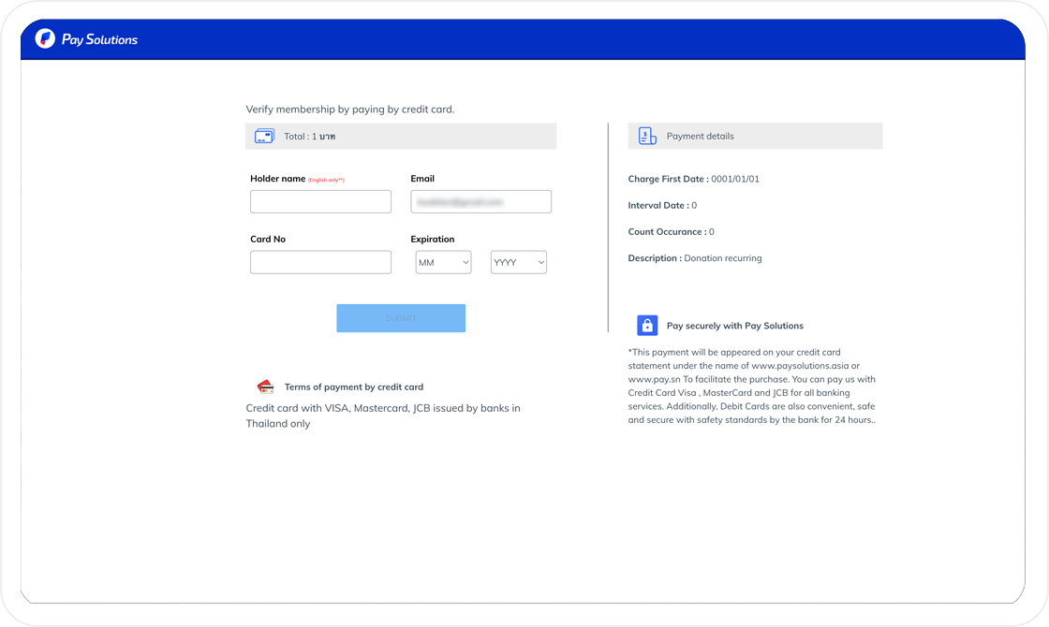Click the Payment details header text
Viewport: 1049px width, 627px height.
700,137
